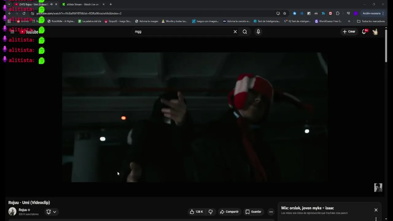Dislike the video with thumbs down
393x221 pixels.
tap(211, 212)
